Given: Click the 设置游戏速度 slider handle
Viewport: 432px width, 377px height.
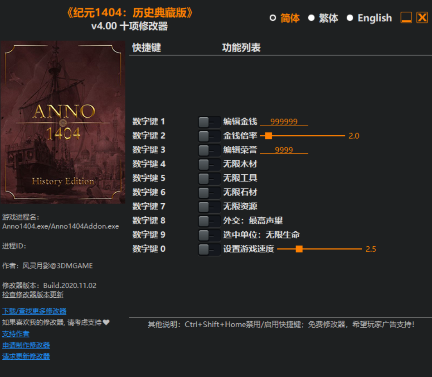Looking at the screenshot, I should (x=299, y=249).
